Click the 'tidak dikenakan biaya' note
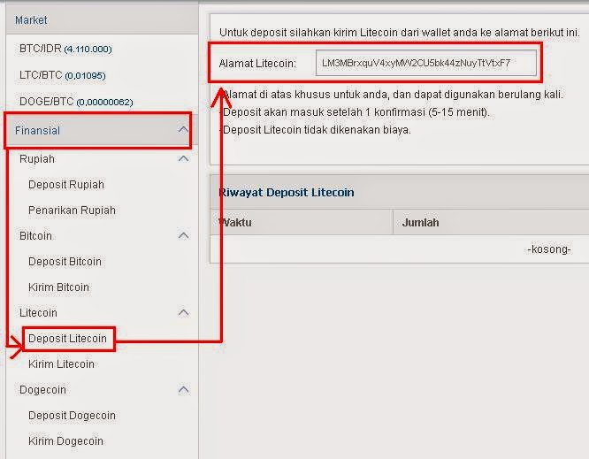Image resolution: width=589 pixels, height=459 pixels. pos(316,130)
